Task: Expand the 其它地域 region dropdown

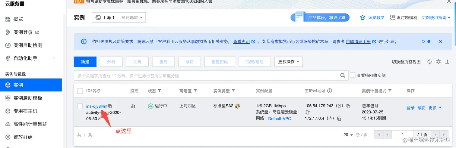Action: click(x=132, y=17)
